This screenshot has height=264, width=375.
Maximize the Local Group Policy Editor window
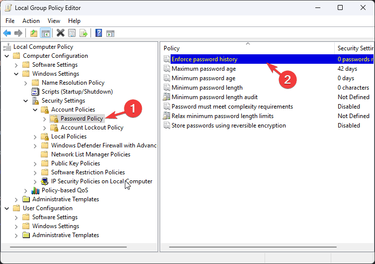pos(340,7)
